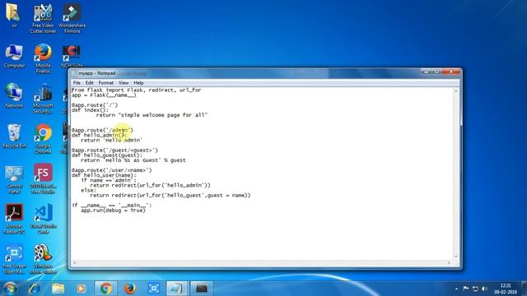Image resolution: width=527 pixels, height=296 pixels.
Task: Click "return 'Hello Admin'" line
Action: pyautogui.click(x=112, y=140)
